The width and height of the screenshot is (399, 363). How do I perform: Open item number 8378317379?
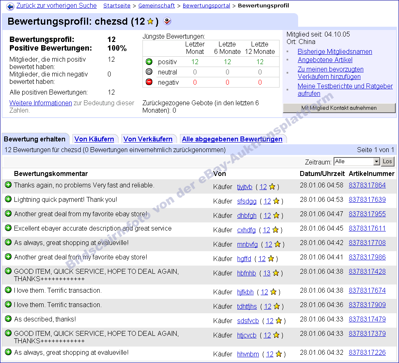(x=367, y=333)
